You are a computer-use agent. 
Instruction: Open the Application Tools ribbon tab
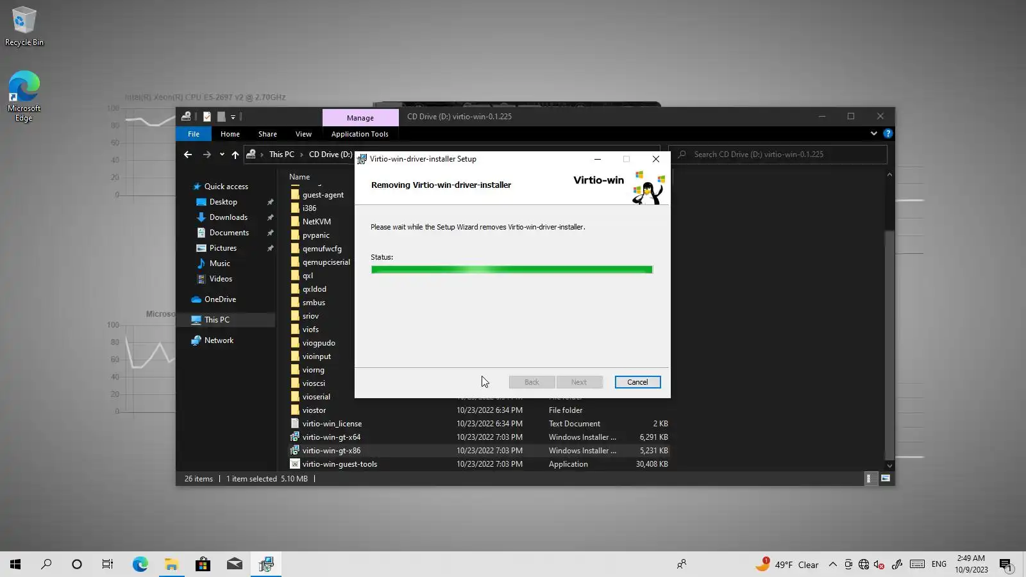click(360, 134)
